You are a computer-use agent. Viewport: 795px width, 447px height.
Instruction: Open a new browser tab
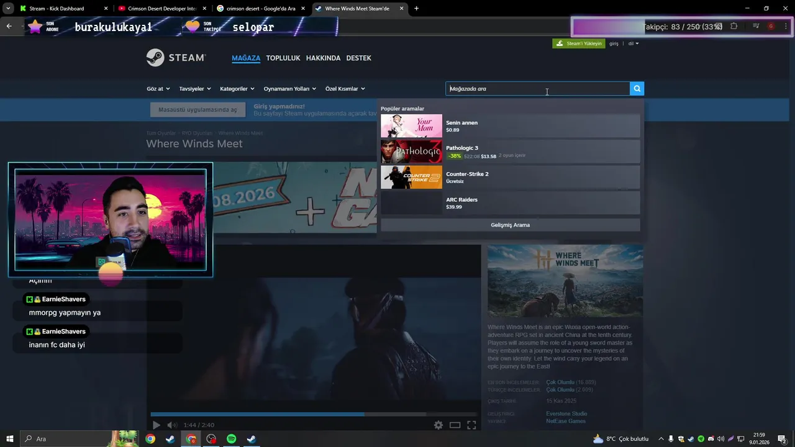416,9
